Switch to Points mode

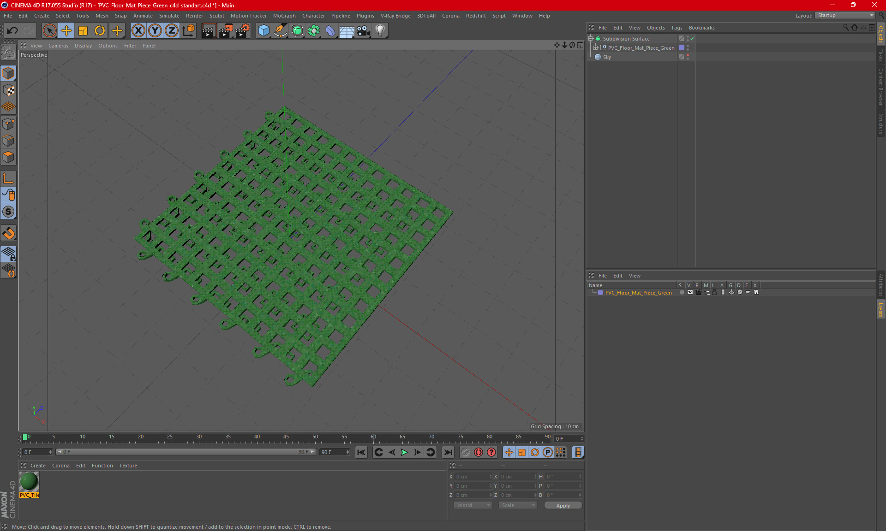[8, 124]
